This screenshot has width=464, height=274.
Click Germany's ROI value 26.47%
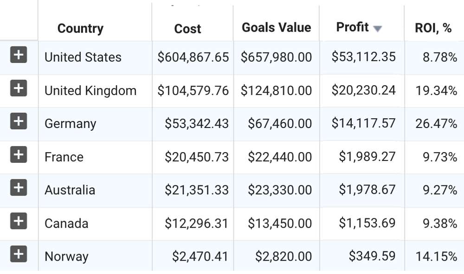[436, 124]
